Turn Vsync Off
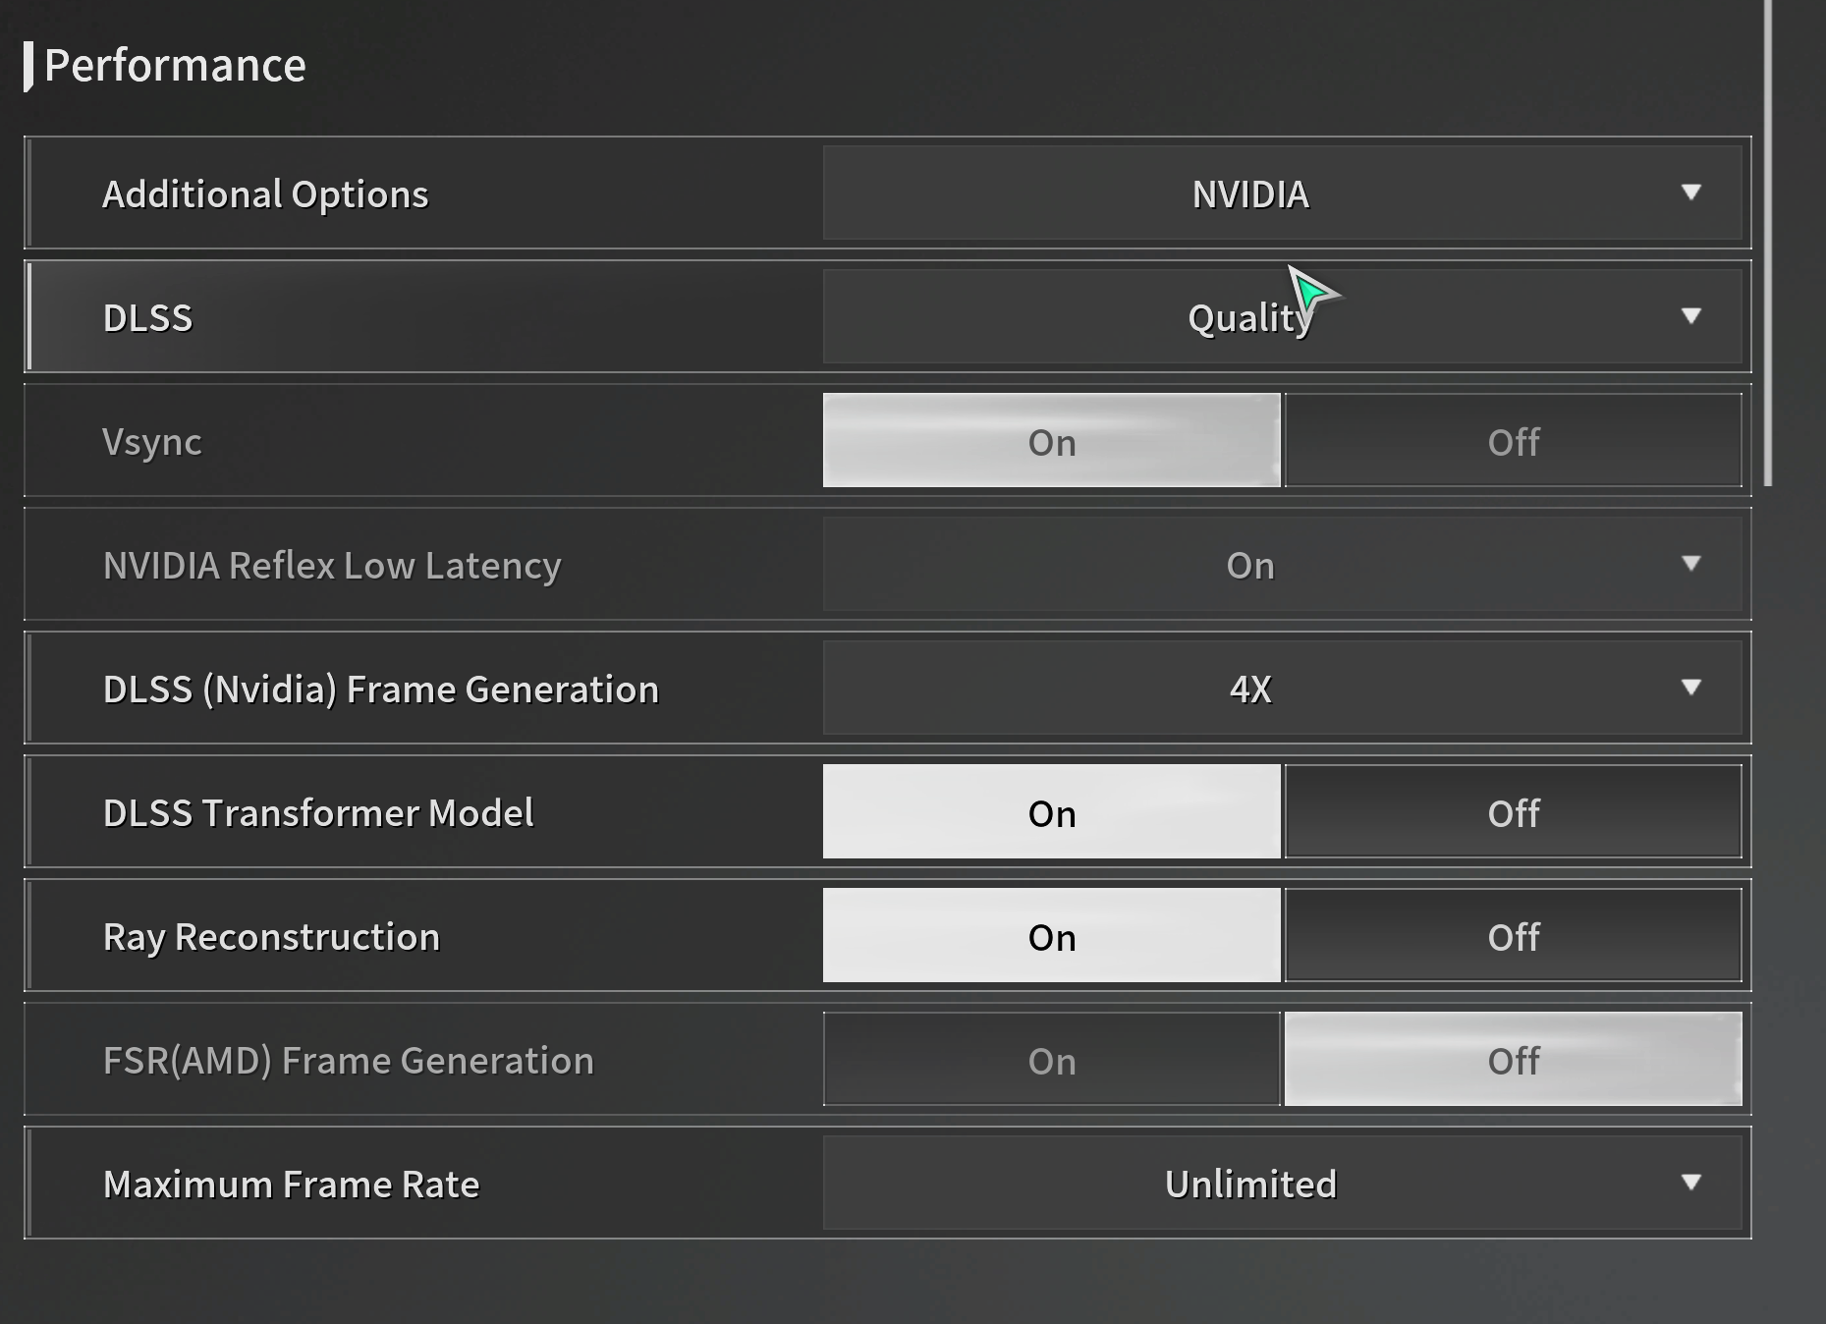This screenshot has height=1324, width=1826. [1513, 440]
